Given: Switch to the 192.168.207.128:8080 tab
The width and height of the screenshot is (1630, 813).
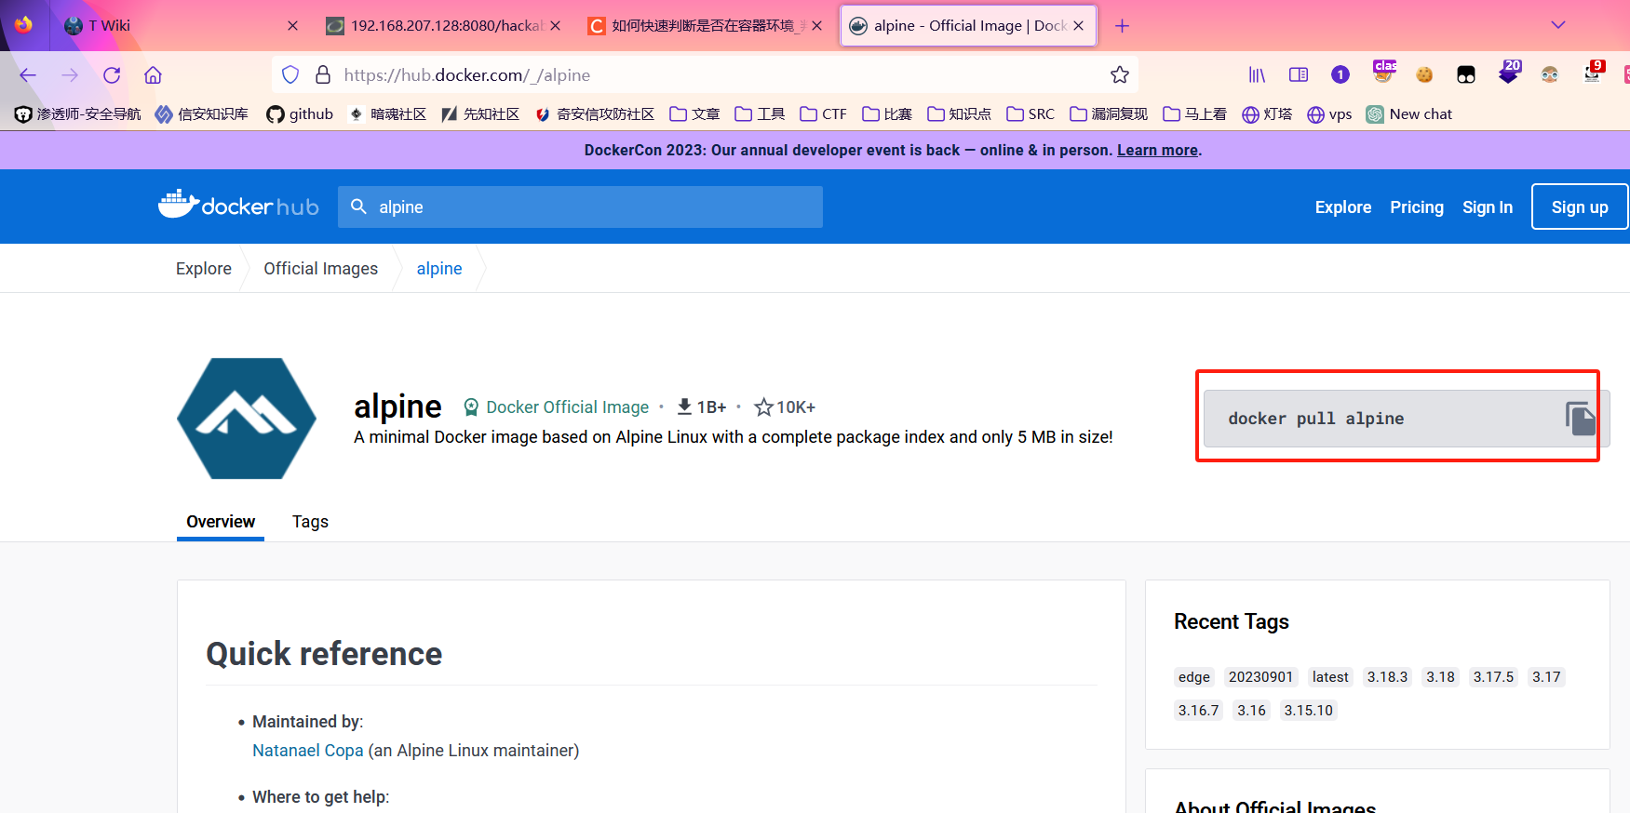Looking at the screenshot, I should pos(444,26).
